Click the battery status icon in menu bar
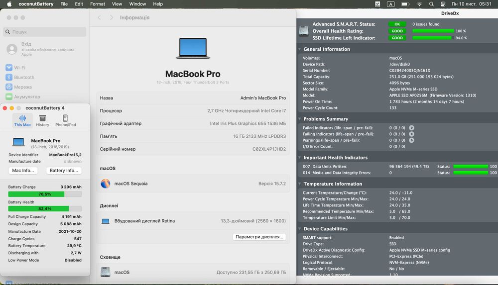This screenshot has width=498, height=285. coord(404,4)
